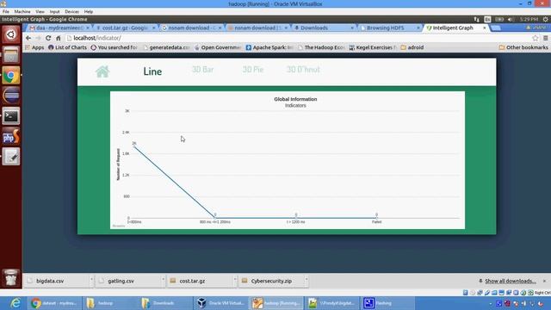Open the Downloads folder taskbar item
551x310 pixels.
[165, 303]
